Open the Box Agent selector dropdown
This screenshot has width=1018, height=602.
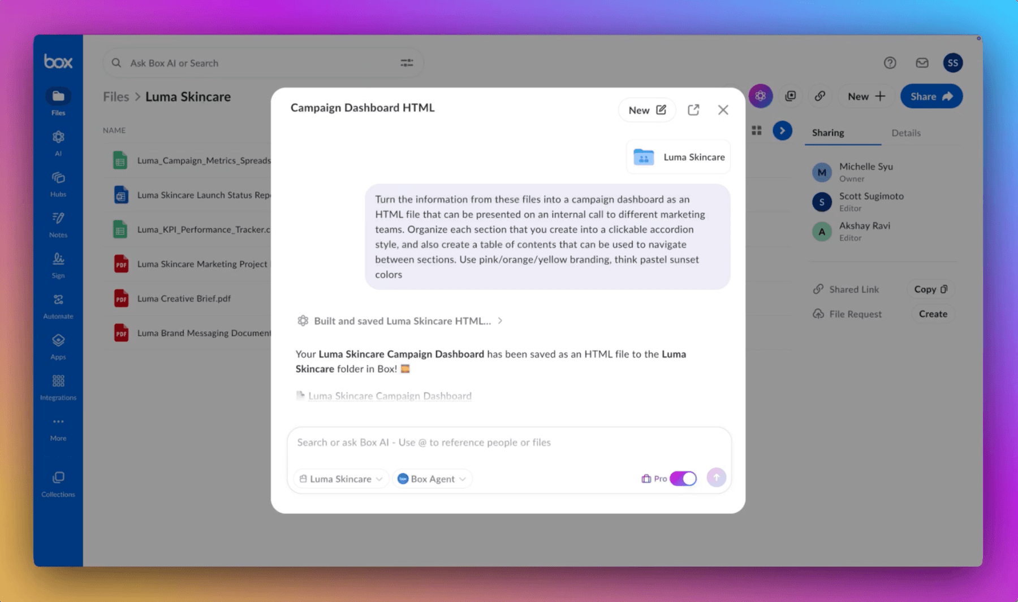pyautogui.click(x=432, y=479)
